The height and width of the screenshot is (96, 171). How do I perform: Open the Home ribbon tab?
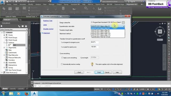coord(9,5)
